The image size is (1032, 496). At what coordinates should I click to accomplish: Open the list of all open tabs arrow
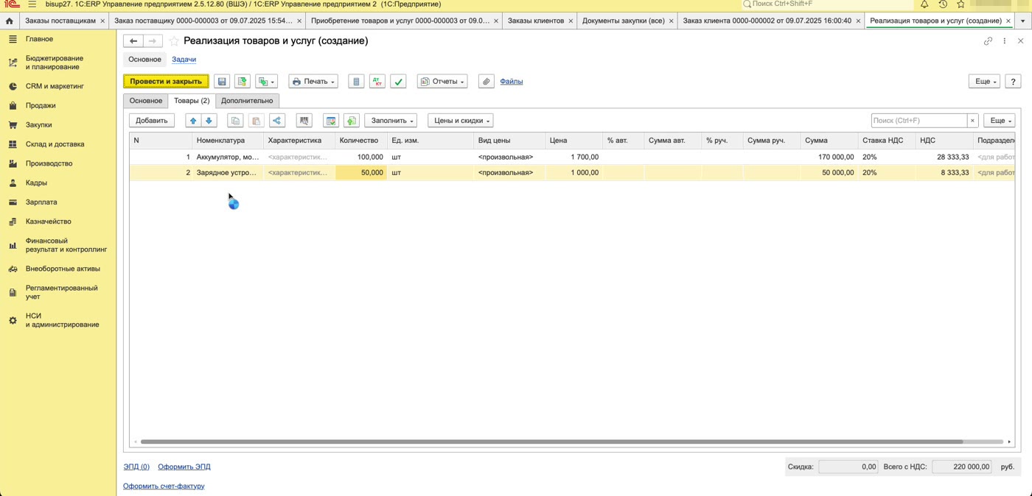1022,21
